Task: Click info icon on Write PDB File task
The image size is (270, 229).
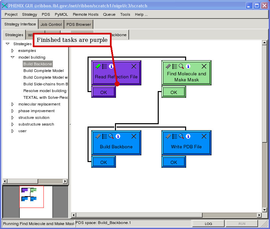Action: 188,136
